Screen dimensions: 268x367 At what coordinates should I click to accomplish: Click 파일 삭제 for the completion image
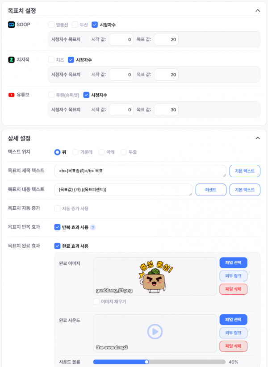233,289
